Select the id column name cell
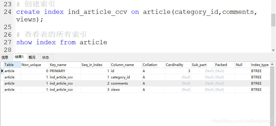 [x=126, y=71]
